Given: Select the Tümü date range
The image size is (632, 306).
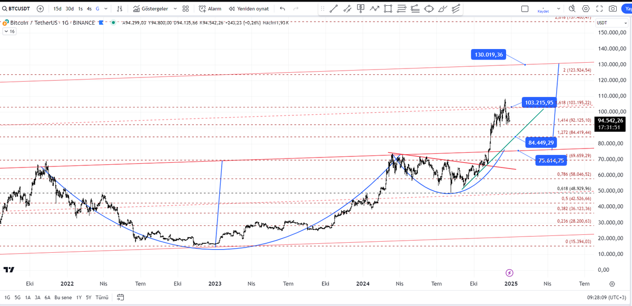Looking at the screenshot, I should click(102, 297).
